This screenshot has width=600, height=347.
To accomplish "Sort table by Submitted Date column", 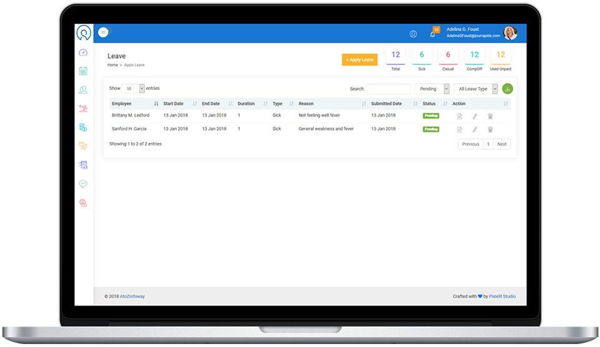I will click(x=394, y=104).
